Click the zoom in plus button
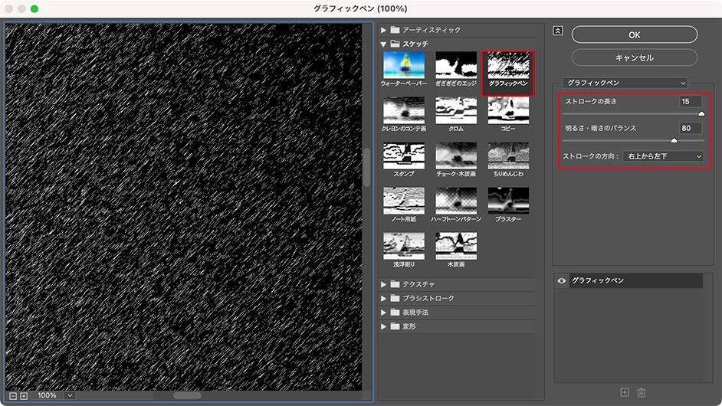Viewport: 722px width, 406px height. (x=24, y=395)
